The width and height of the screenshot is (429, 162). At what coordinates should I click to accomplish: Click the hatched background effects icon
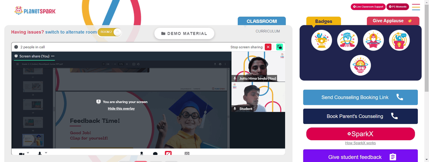click(x=187, y=153)
